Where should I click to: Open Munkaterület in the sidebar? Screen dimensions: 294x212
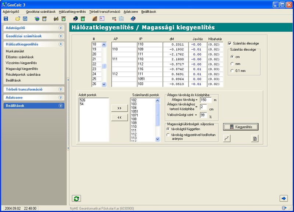click(x=15, y=51)
